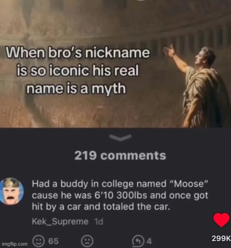The width and height of the screenshot is (231, 248).
Task: Click the smiley upvote face icon
Action: tap(38, 242)
